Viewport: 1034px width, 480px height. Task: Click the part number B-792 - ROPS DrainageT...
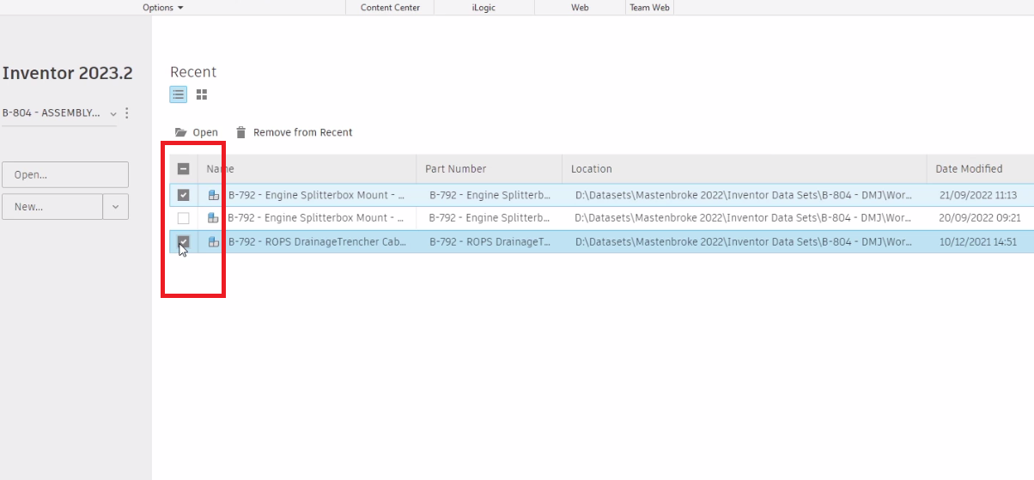490,242
